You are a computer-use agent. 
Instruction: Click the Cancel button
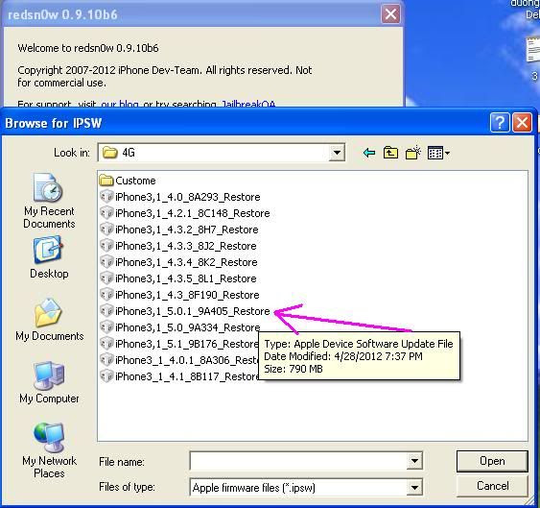coord(492,486)
